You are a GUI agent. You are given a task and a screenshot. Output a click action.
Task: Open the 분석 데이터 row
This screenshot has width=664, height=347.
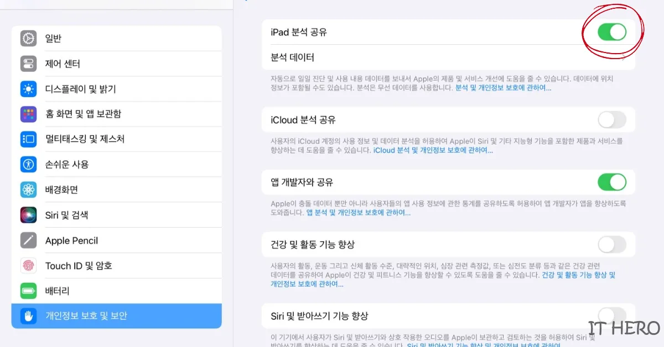(x=448, y=57)
